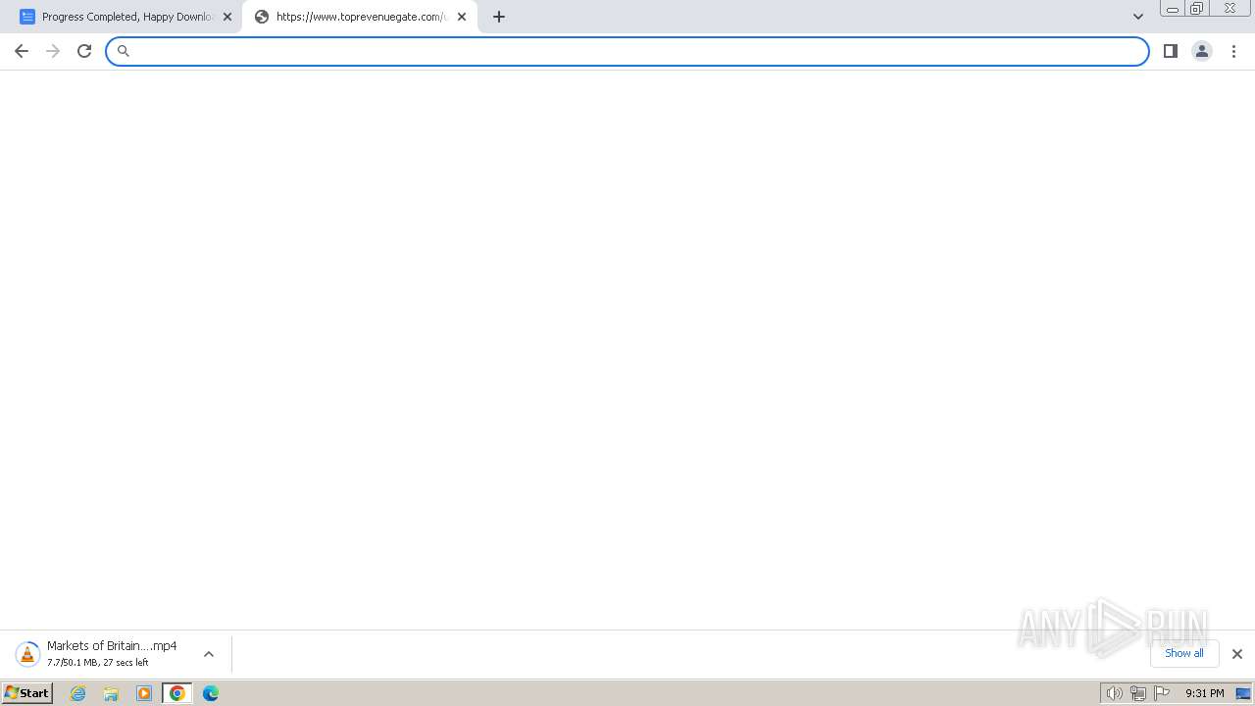Reload the current page
The image size is (1255, 706).
click(84, 51)
